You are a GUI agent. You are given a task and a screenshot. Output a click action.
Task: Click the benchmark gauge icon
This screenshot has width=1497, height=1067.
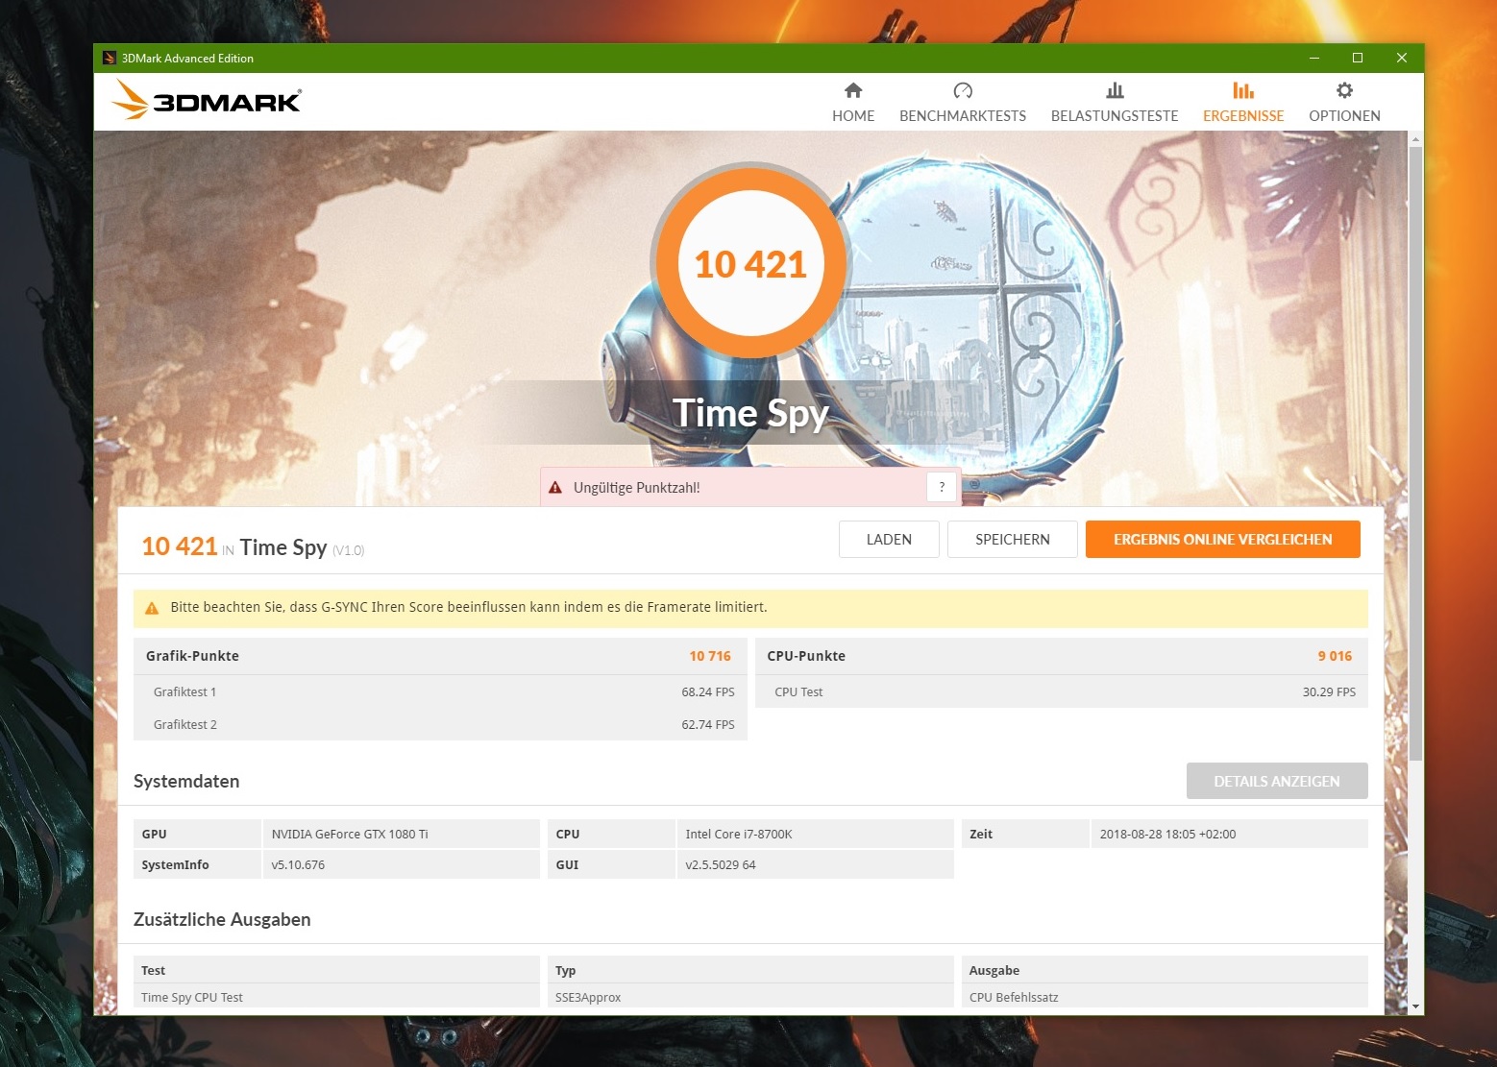tap(963, 90)
